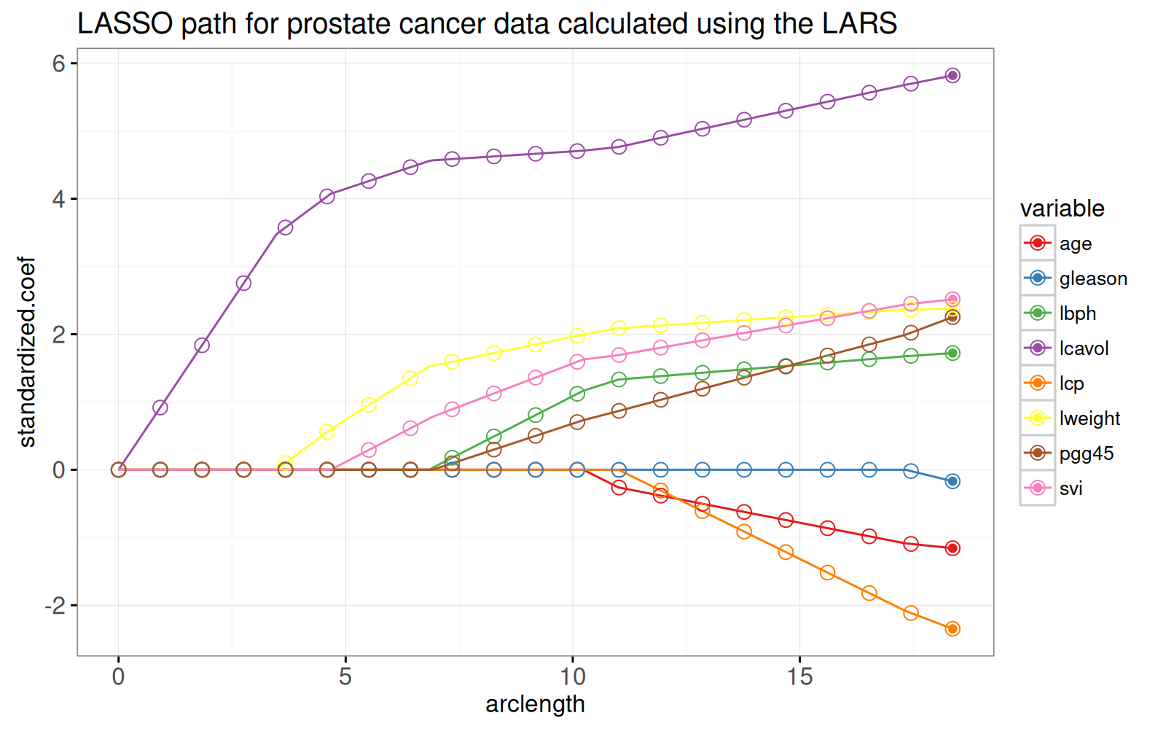Click the 'variable' legend heading
This screenshot has width=1166, height=729.
click(x=1062, y=208)
